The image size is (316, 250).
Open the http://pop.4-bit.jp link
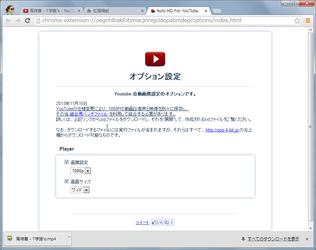point(222,130)
